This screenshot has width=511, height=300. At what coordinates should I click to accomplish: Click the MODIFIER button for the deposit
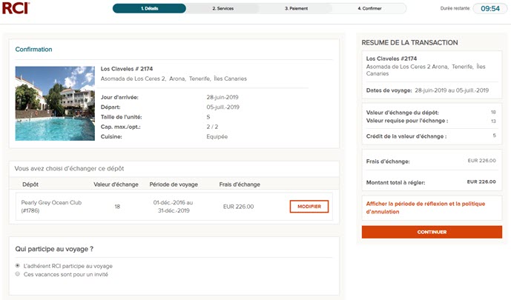309,207
